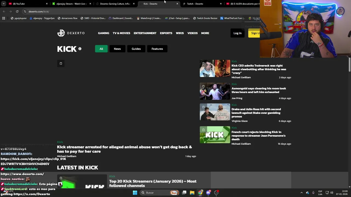Open the Chrome apps grid in the bookmarks bar
Image resolution: width=351 pixels, height=197 pixels.
click(x=4, y=18)
